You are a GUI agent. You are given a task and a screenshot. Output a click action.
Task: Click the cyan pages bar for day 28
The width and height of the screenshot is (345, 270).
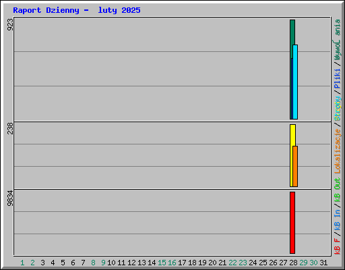tap(295, 82)
